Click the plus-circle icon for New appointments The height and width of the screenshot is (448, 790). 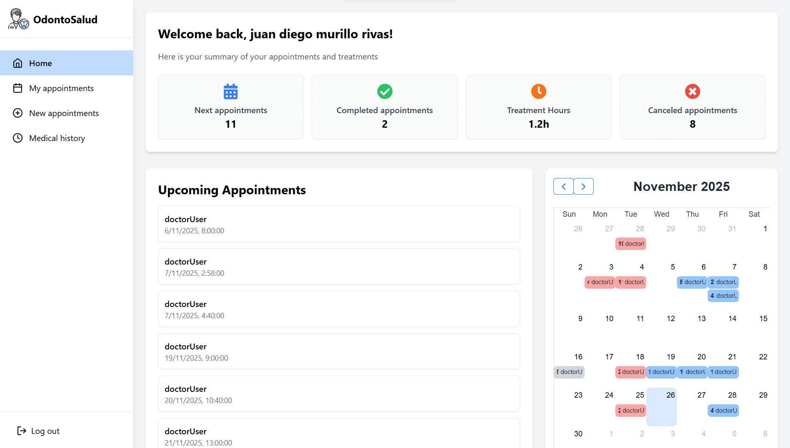[x=17, y=113]
